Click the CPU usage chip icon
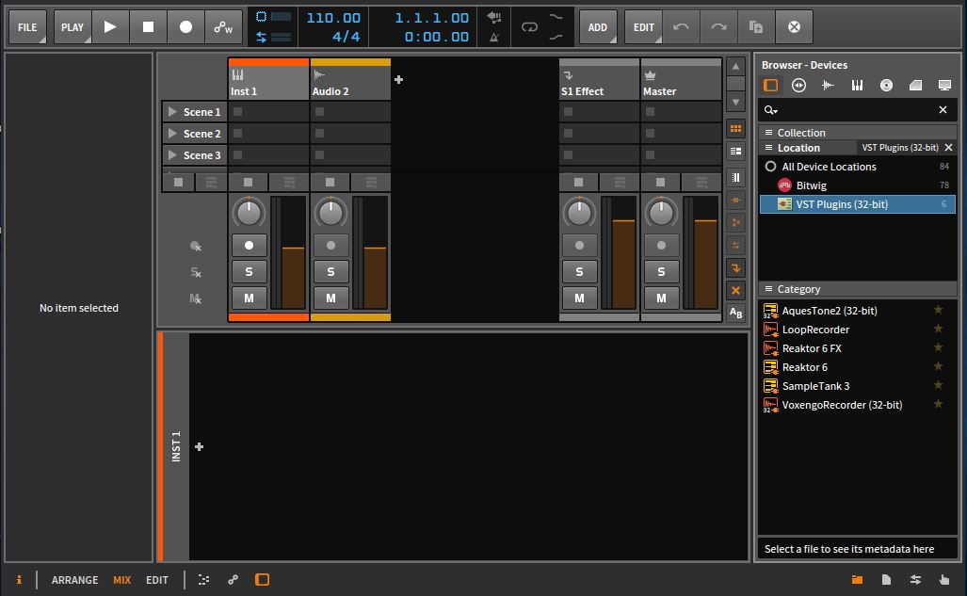 [261, 17]
